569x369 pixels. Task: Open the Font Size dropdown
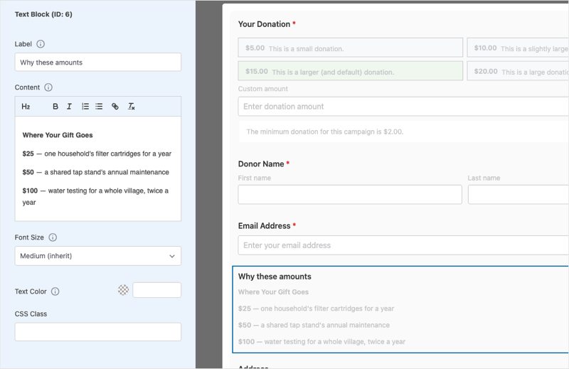coord(98,256)
